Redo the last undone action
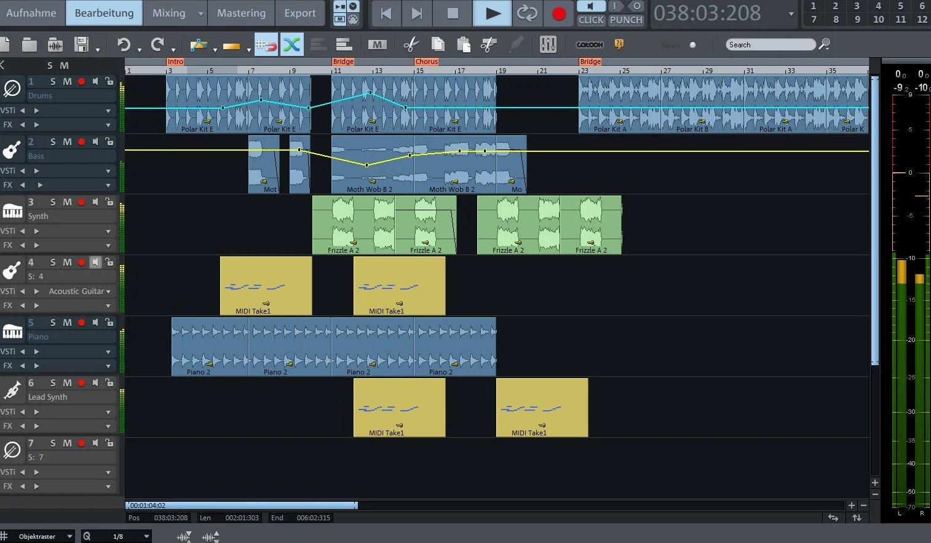 [157, 44]
